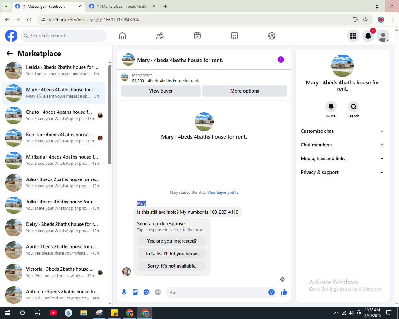
Task: Choose a sticker icon in composer
Action: point(147,292)
